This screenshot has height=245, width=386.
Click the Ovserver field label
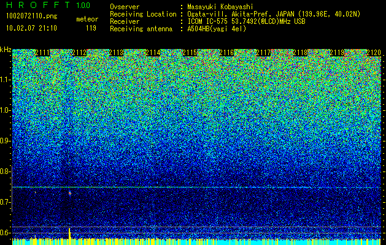[x=125, y=7]
